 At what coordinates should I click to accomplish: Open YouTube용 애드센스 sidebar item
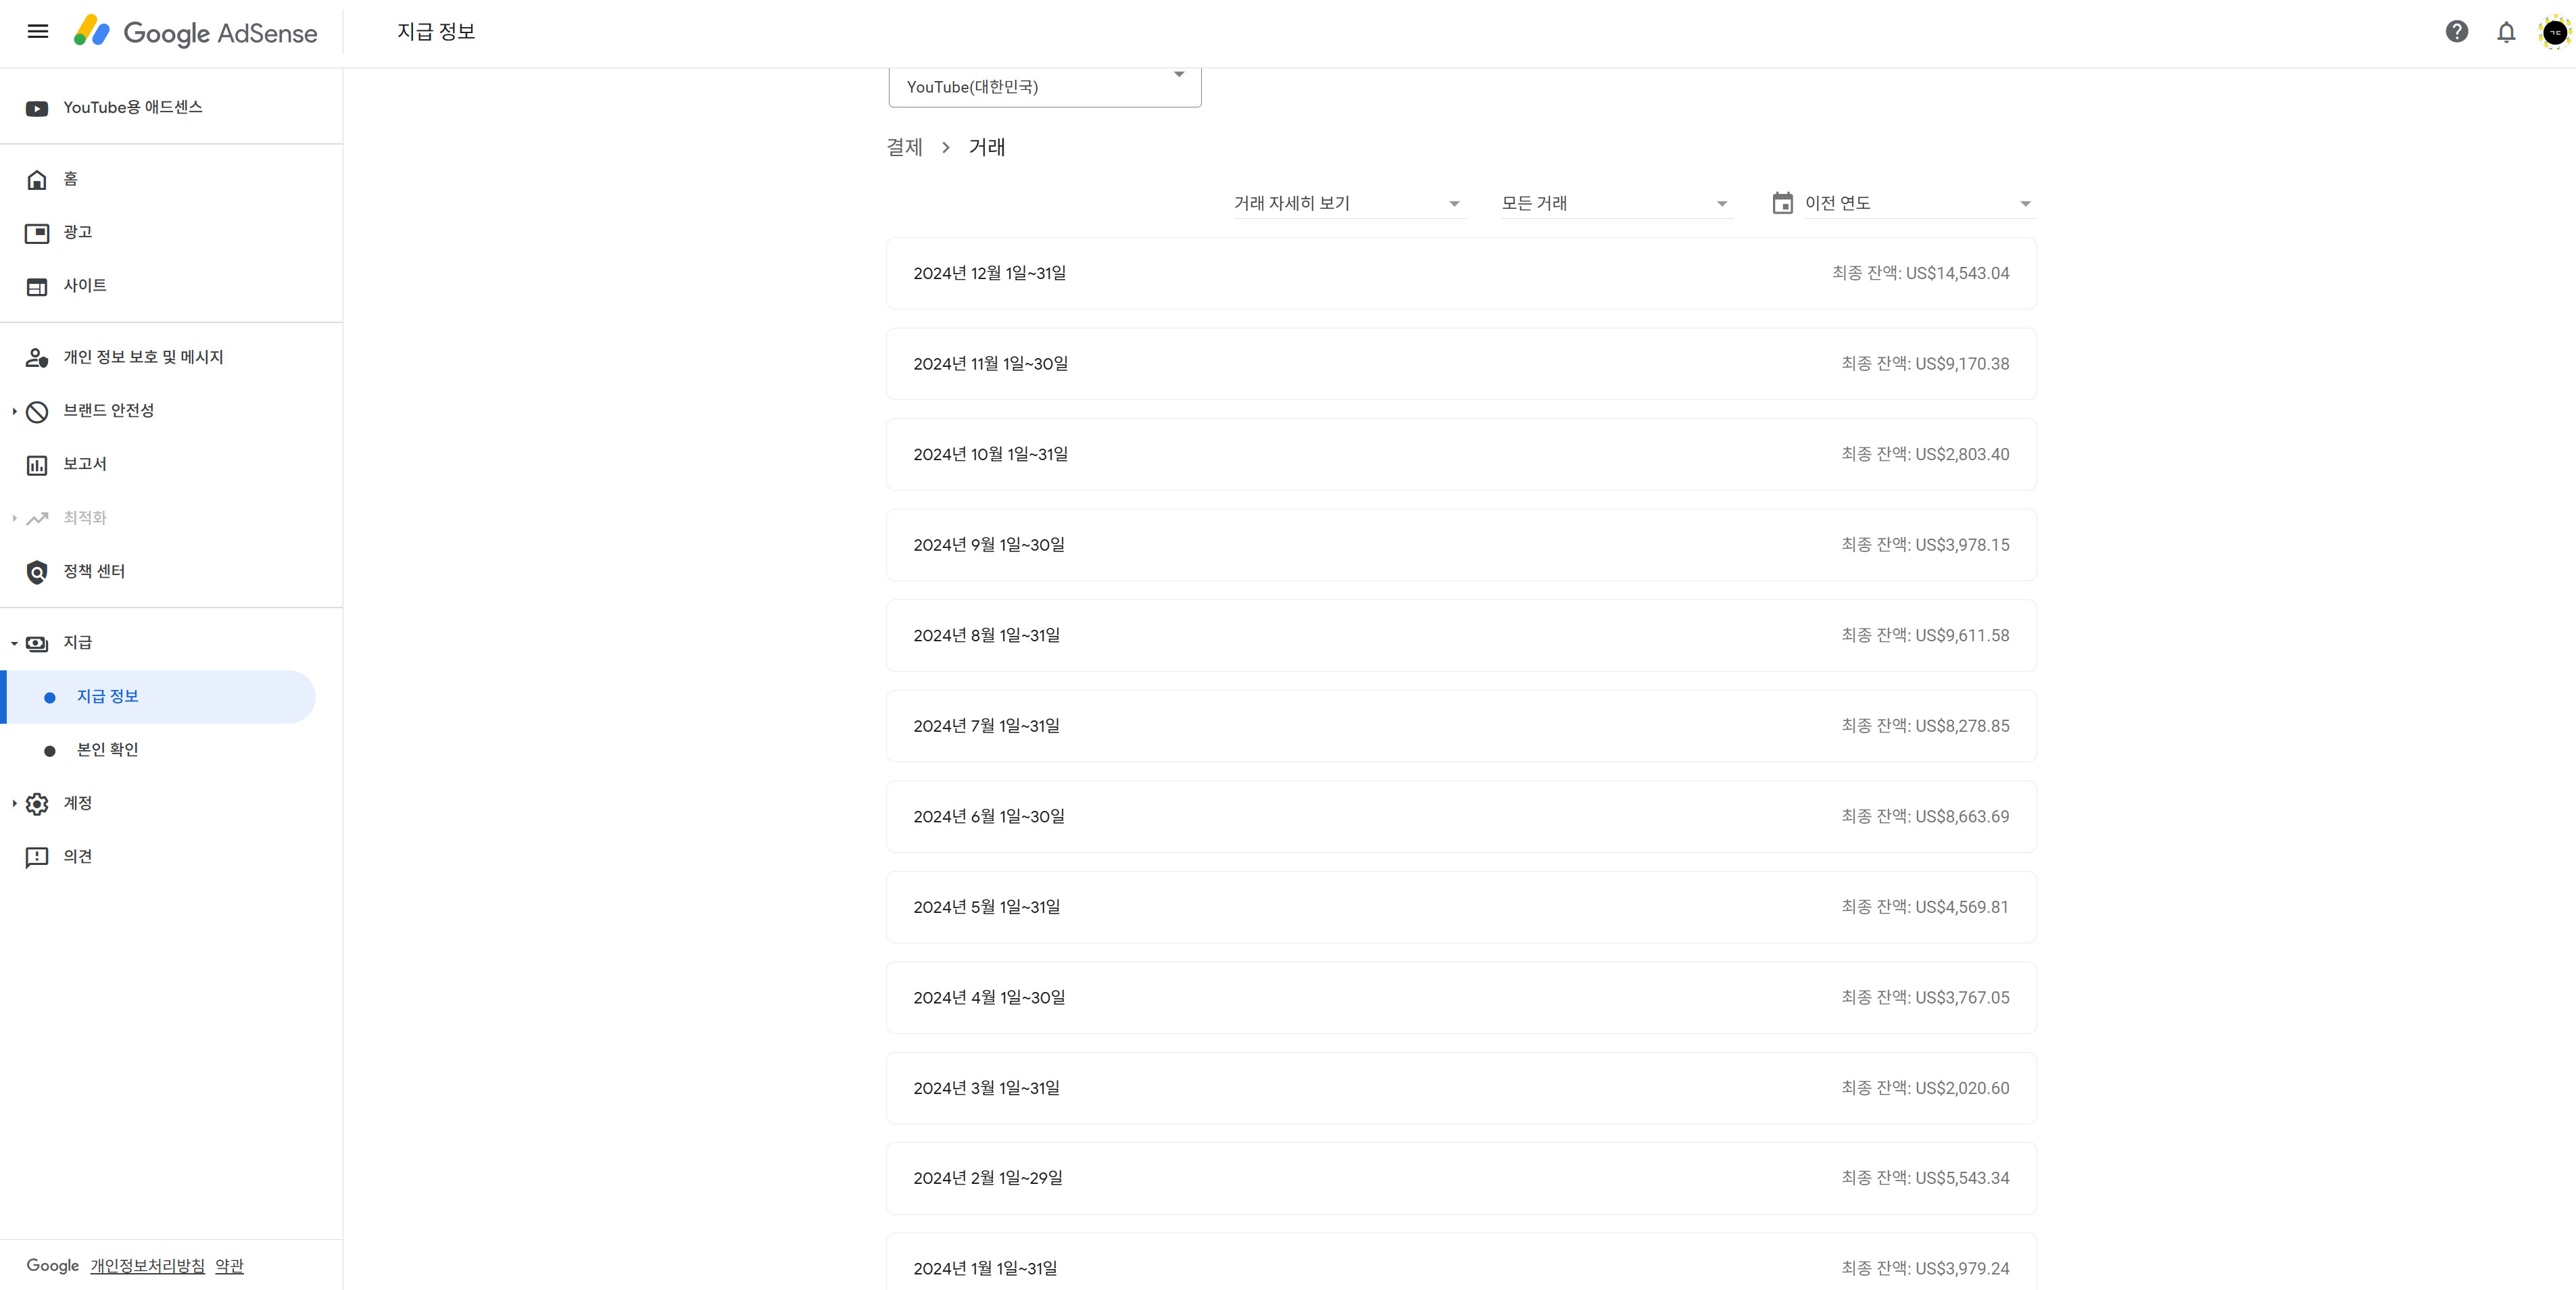point(132,107)
